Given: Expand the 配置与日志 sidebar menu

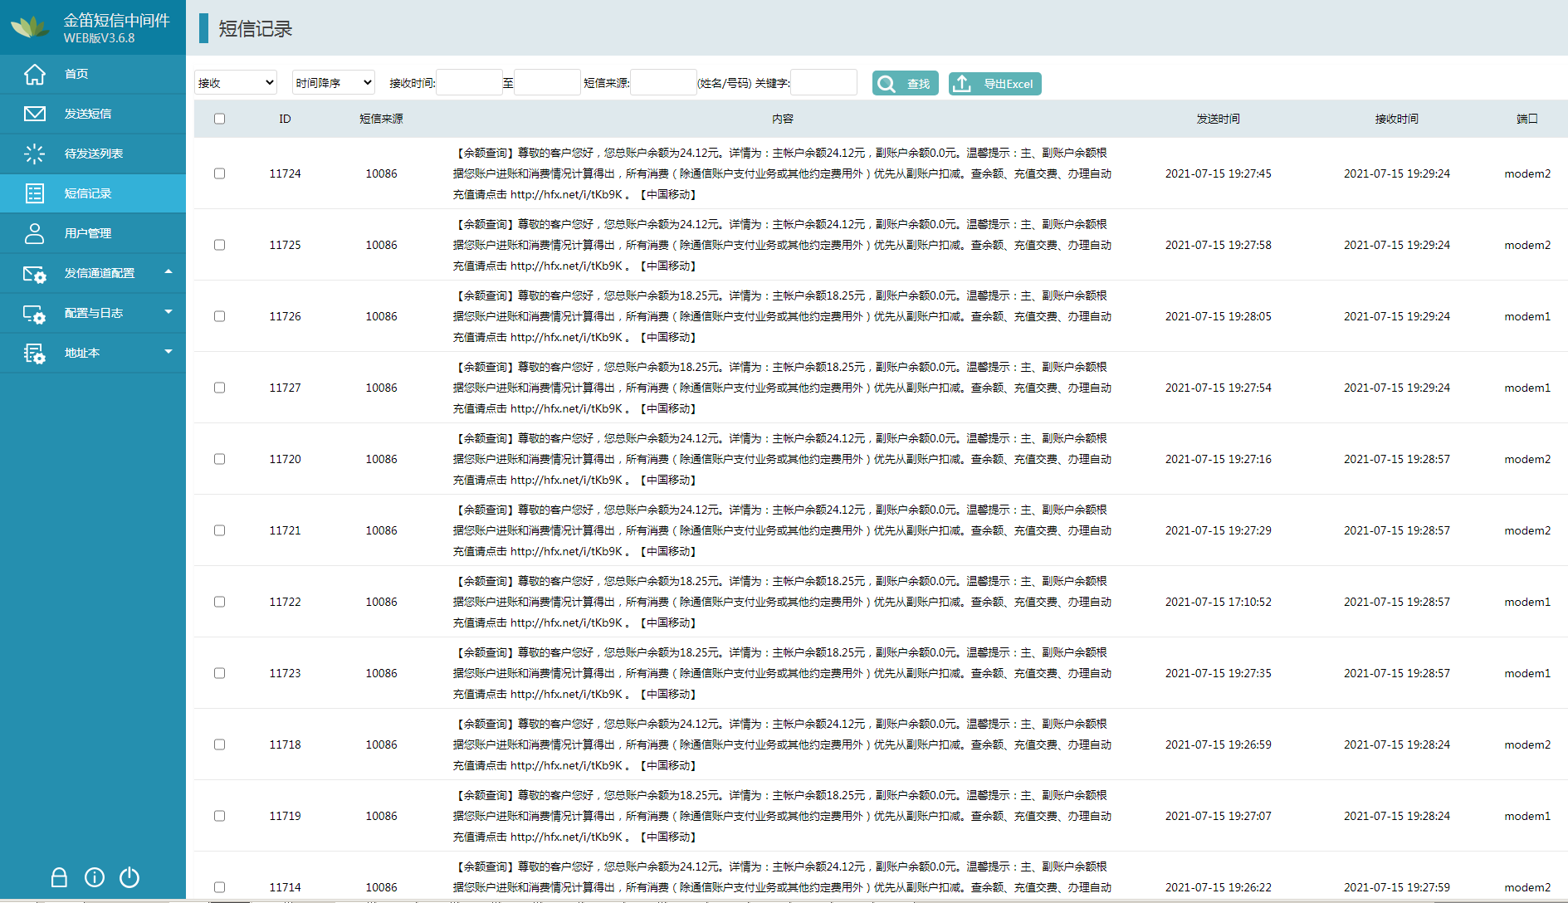Looking at the screenshot, I should point(93,313).
